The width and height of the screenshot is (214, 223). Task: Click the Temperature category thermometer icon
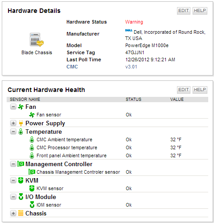(x=21, y=131)
